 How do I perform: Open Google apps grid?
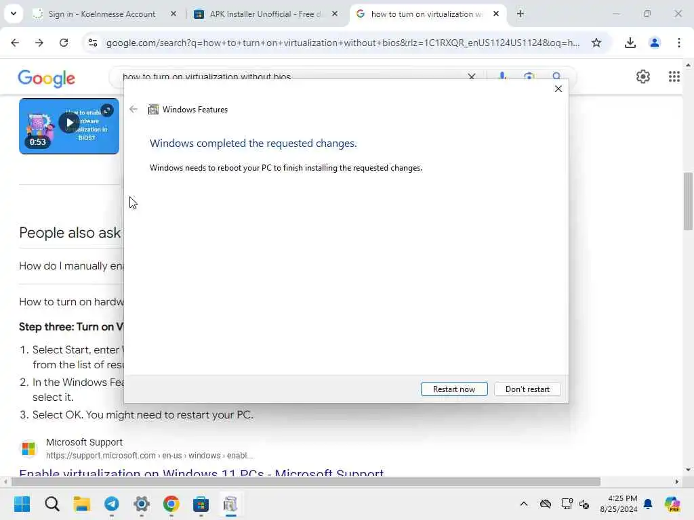tap(674, 77)
